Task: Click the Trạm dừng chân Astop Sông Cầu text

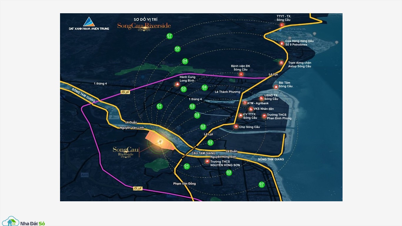Action: click(x=300, y=64)
